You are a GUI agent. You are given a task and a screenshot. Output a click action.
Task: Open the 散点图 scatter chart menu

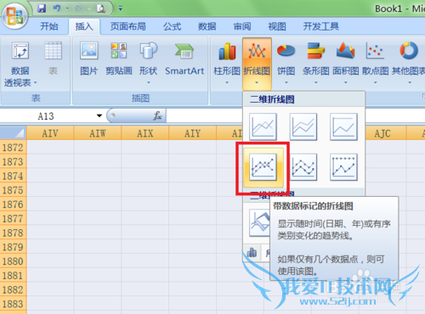tap(375, 62)
